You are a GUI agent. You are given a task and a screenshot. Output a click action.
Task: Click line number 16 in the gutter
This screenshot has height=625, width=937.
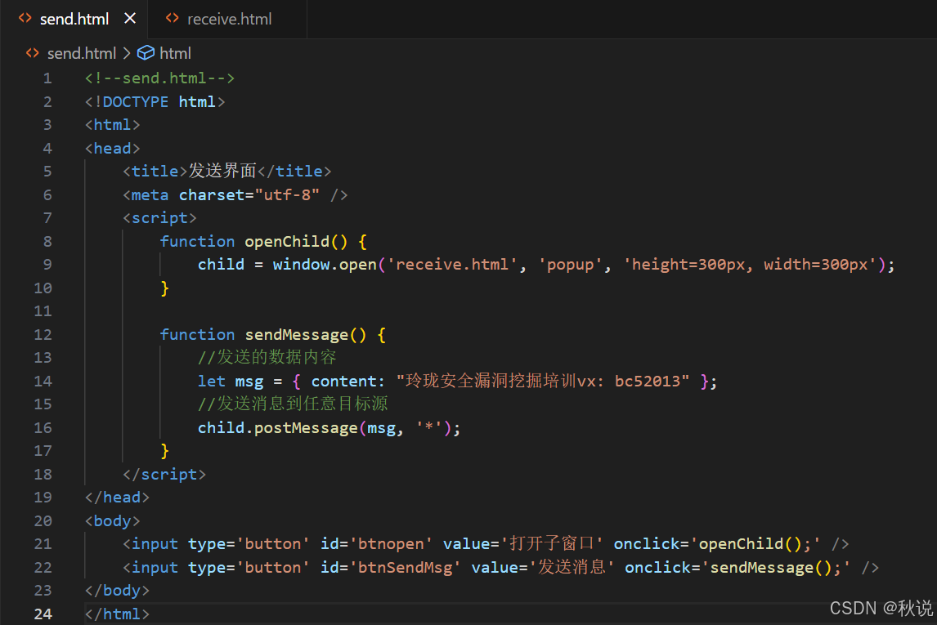[43, 427]
